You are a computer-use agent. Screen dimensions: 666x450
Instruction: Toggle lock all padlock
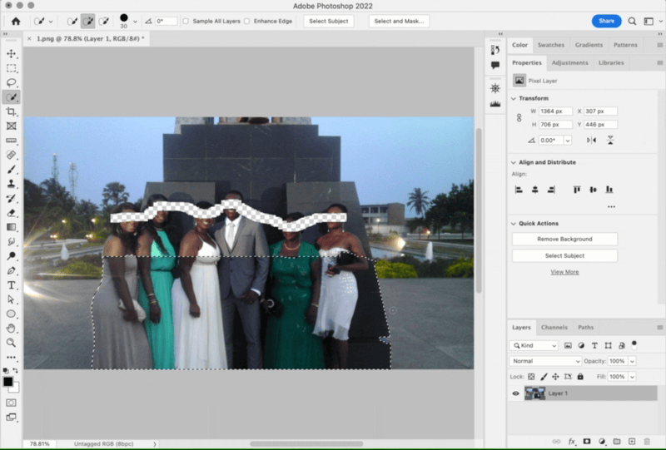click(x=580, y=377)
